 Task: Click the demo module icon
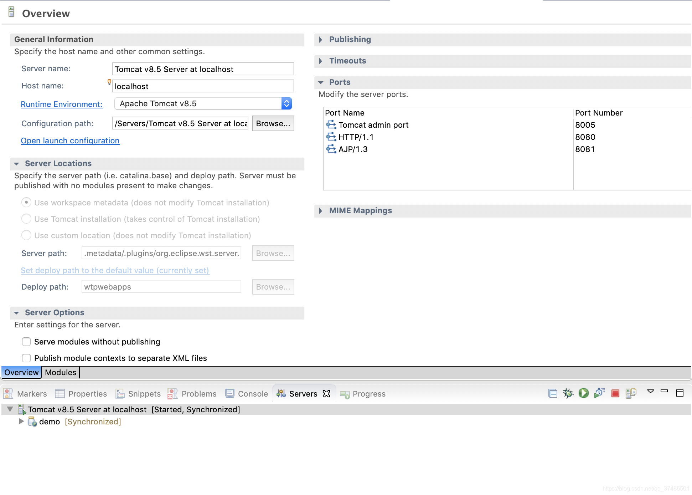tap(32, 422)
